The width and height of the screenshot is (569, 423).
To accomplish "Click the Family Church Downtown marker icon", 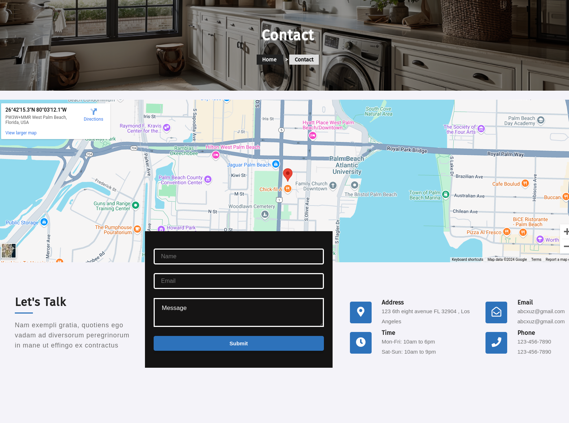I will point(333,186).
